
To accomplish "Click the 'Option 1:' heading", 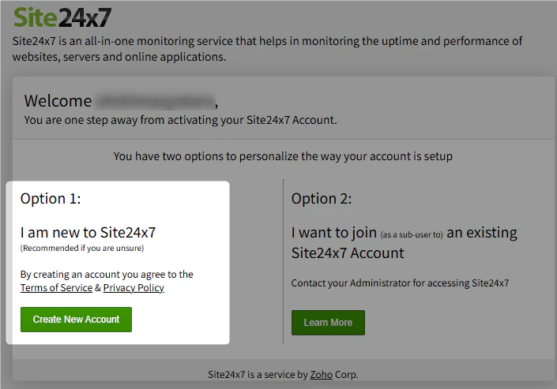I will pos(51,198).
